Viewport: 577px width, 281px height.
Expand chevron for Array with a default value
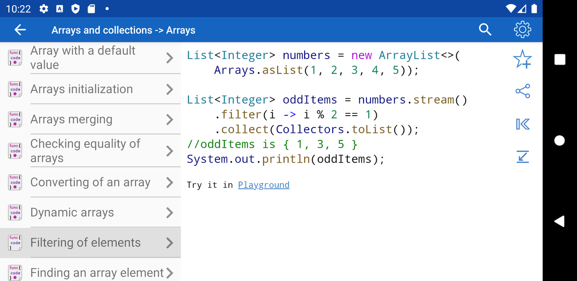click(170, 58)
